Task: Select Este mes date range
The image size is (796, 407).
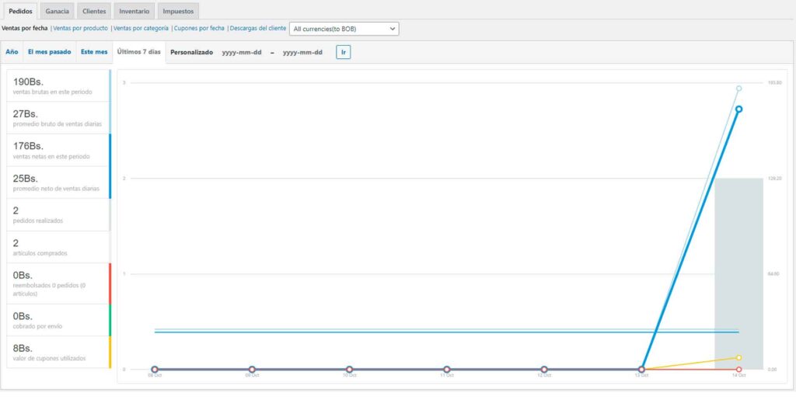Action: coord(94,52)
